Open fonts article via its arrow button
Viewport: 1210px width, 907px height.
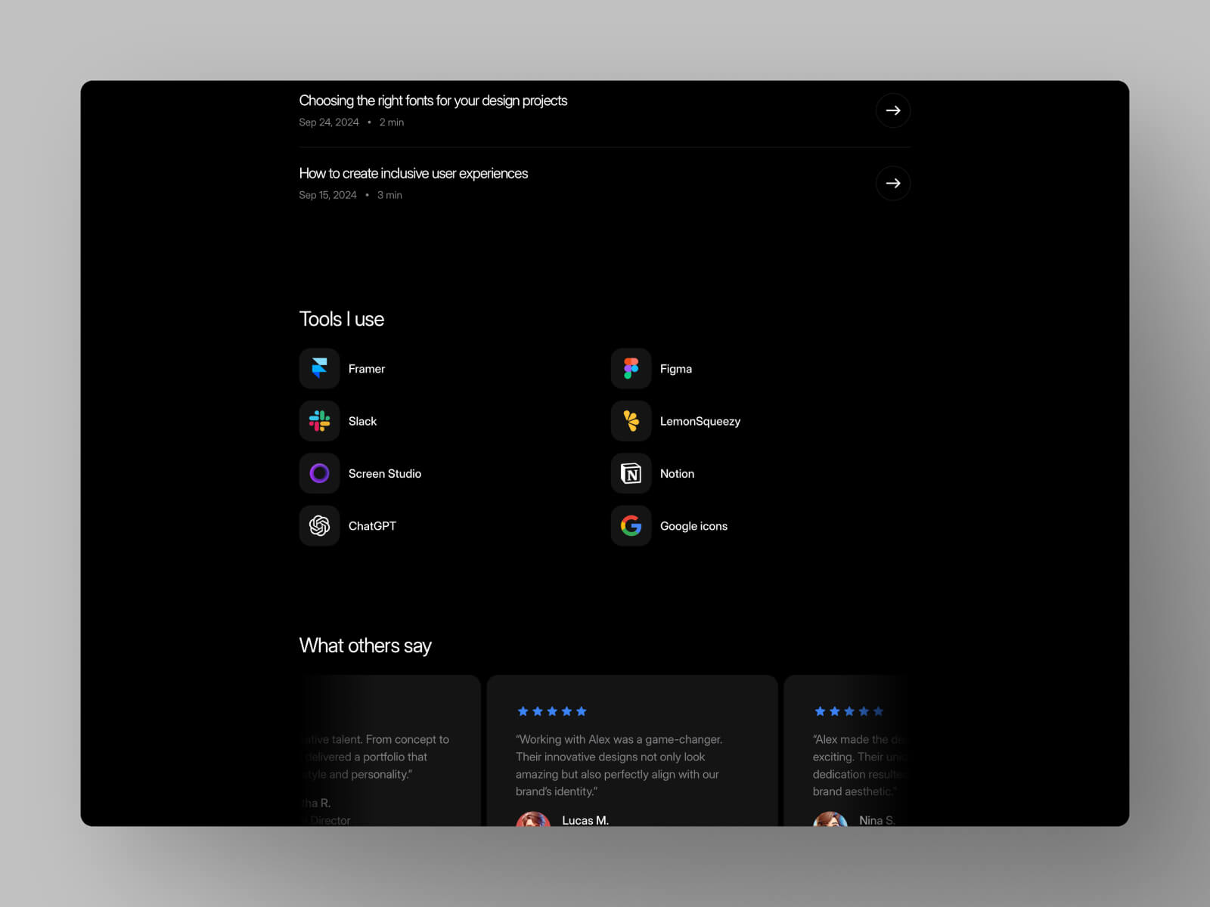(x=892, y=110)
